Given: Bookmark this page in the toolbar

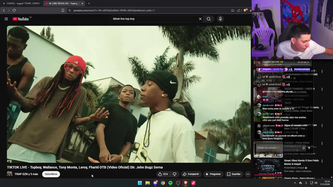Looking at the screenshot, I should coord(63,10).
